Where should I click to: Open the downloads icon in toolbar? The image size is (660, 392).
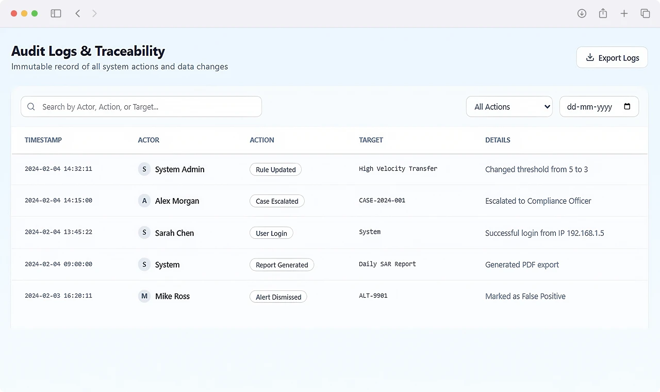(x=582, y=13)
